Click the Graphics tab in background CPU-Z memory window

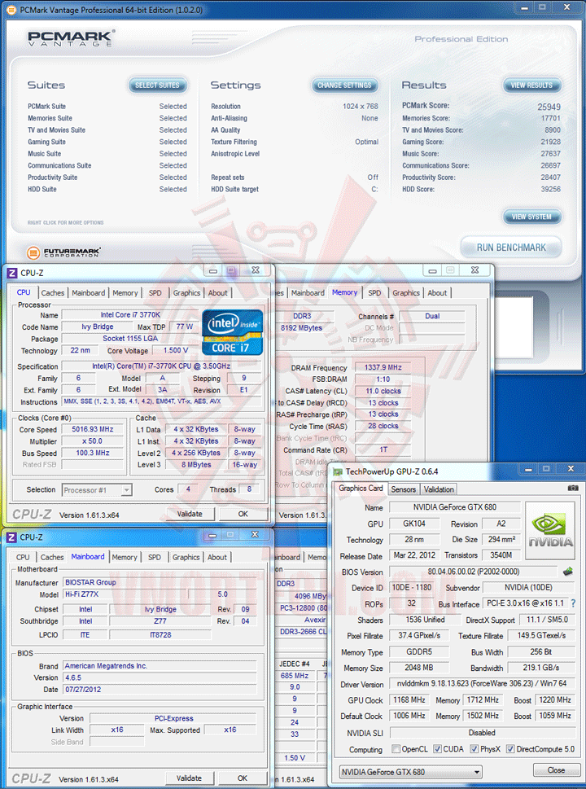coord(406,293)
